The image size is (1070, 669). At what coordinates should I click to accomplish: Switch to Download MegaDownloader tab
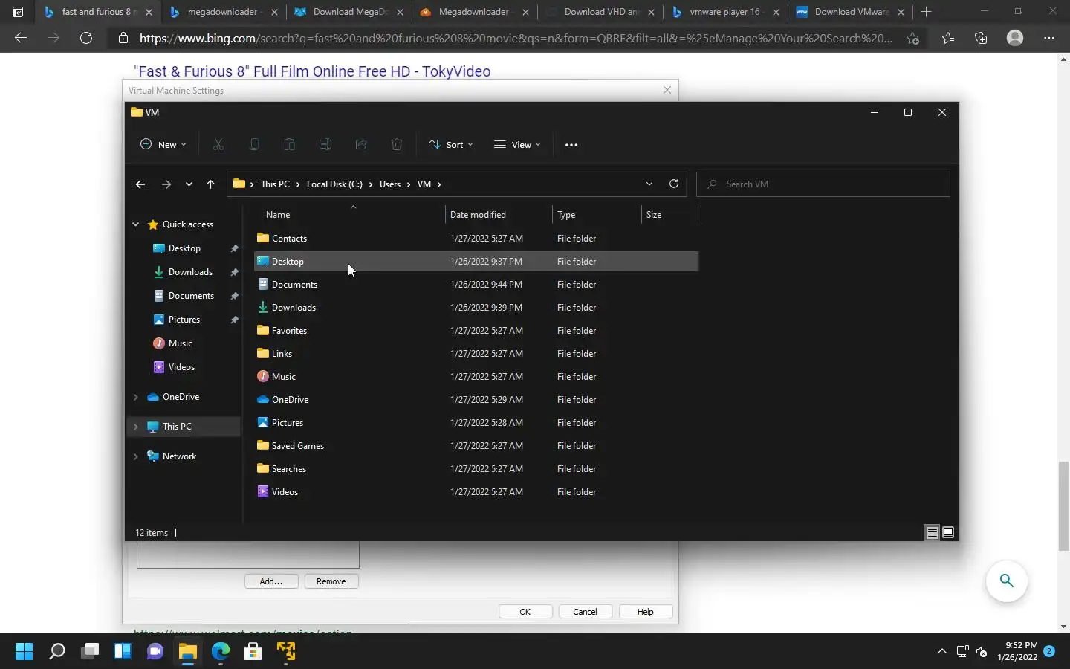[x=349, y=12]
